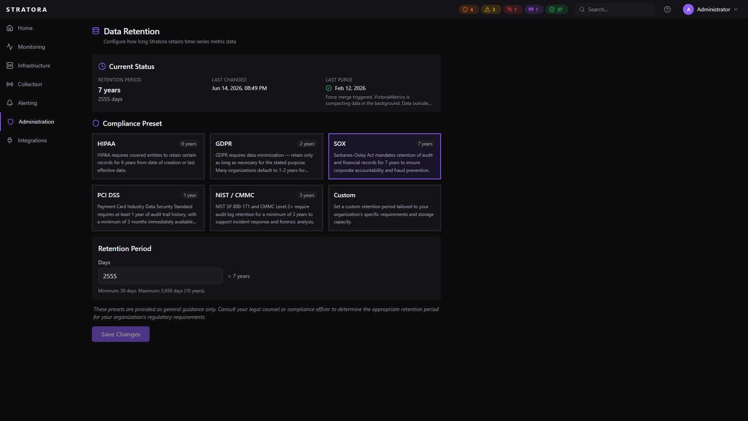Click the Compliance Preset shield icon
This screenshot has height=421, width=748.
point(96,123)
